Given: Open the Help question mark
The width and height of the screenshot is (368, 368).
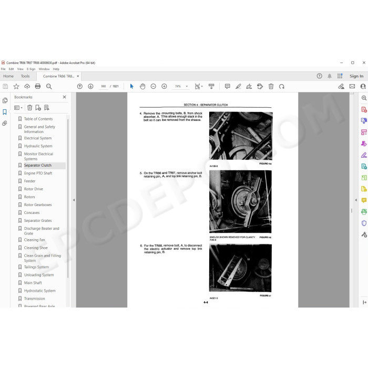Looking at the screenshot, I should pyautogui.click(x=320, y=76).
